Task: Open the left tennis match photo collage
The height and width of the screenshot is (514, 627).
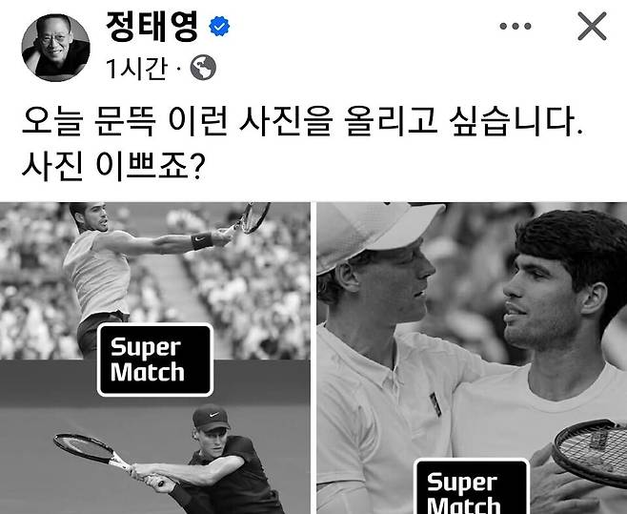Action: [154, 359]
